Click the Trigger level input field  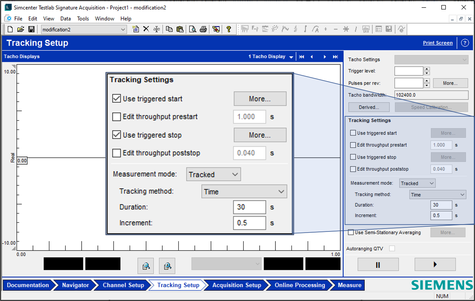click(409, 71)
